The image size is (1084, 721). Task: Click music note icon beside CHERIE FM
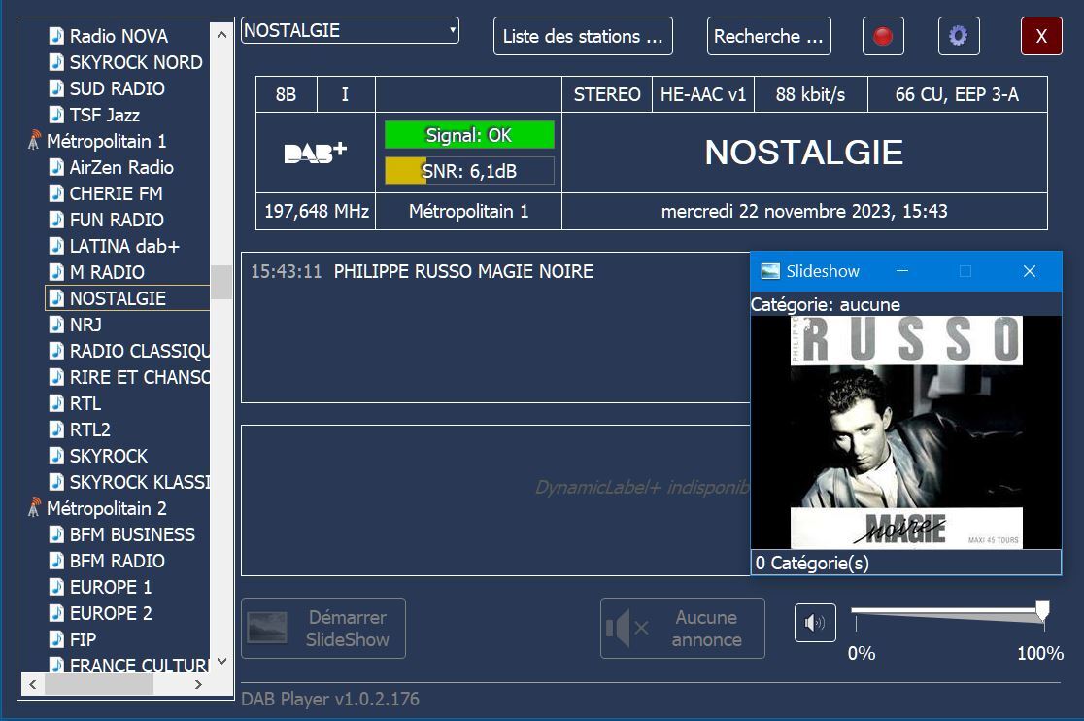[x=56, y=193]
